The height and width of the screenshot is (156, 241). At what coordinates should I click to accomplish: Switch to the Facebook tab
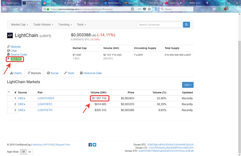click(72, 3)
